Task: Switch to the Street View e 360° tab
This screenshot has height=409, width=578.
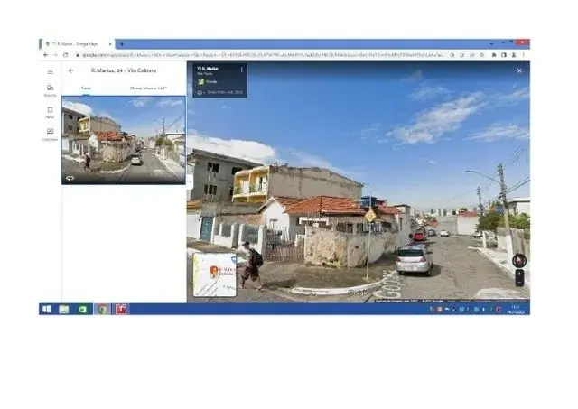Action: click(149, 88)
